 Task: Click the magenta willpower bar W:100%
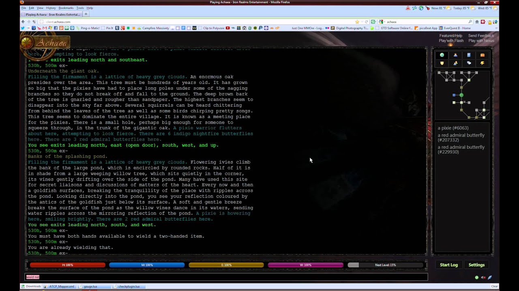coord(305,265)
